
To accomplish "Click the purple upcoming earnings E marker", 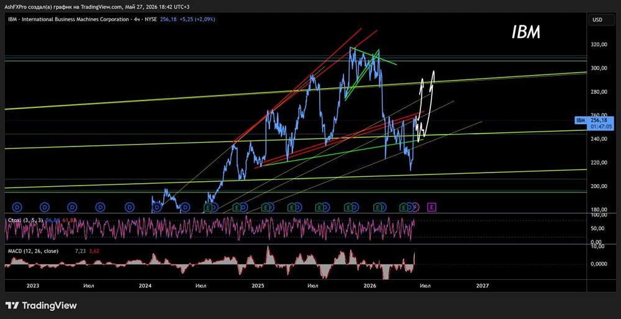I will (432, 207).
